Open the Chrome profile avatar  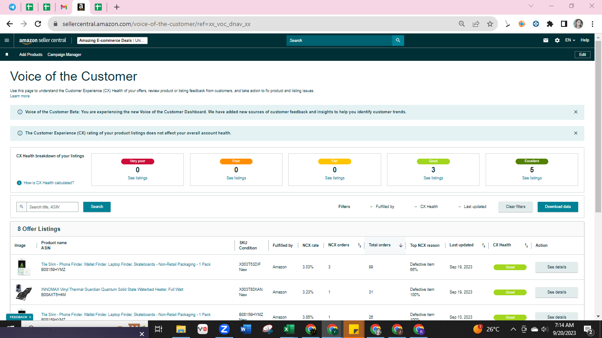click(578, 24)
